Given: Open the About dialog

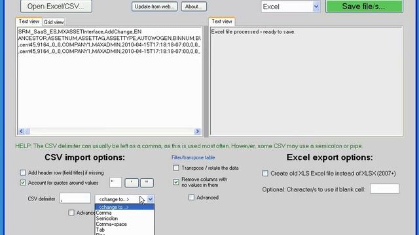Looking at the screenshot, I should 194,7.
